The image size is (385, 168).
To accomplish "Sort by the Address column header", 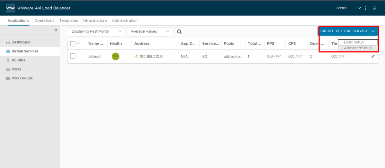I will coord(142,44).
